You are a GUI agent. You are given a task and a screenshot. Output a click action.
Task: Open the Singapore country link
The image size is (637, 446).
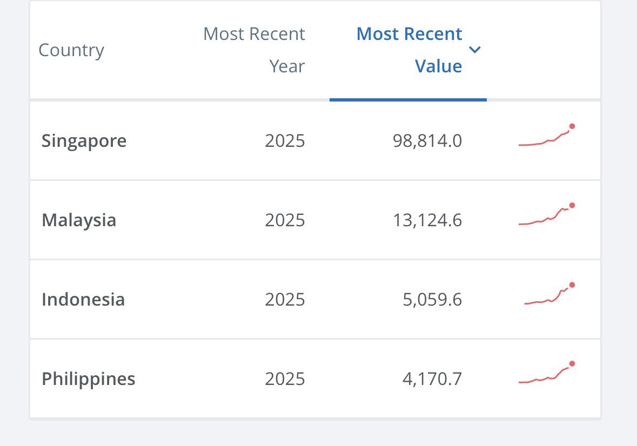84,141
